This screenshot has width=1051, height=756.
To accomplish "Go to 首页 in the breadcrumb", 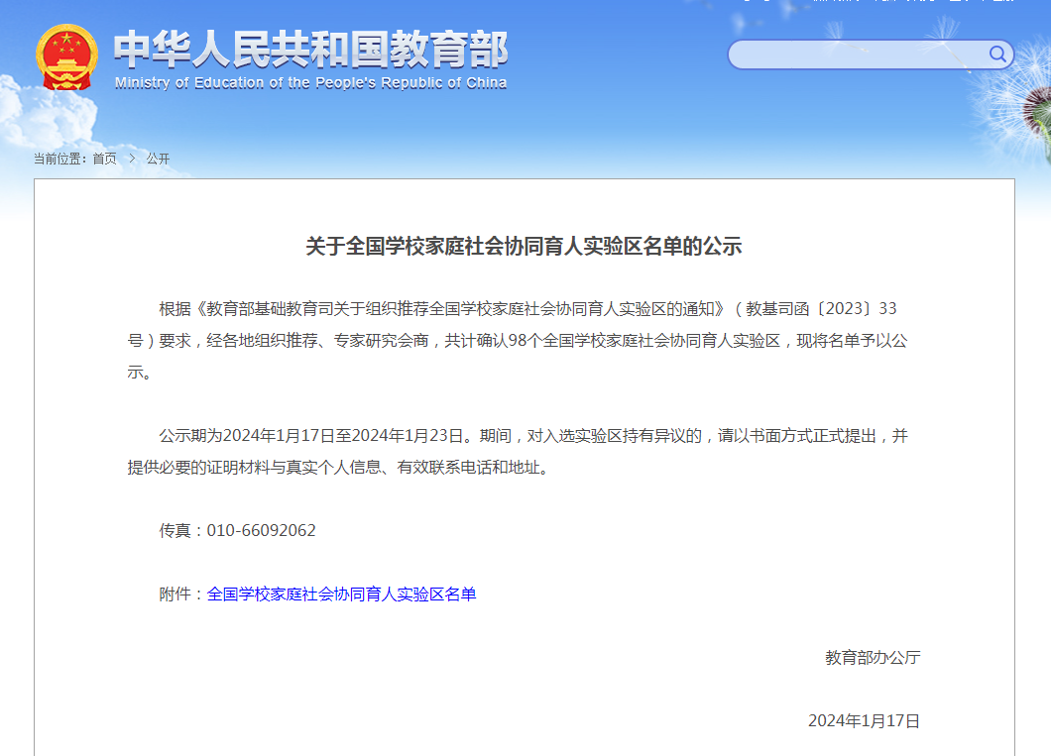I will pos(104,159).
